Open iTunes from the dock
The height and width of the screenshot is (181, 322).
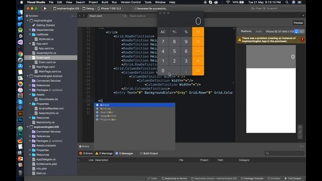click(x=20, y=90)
